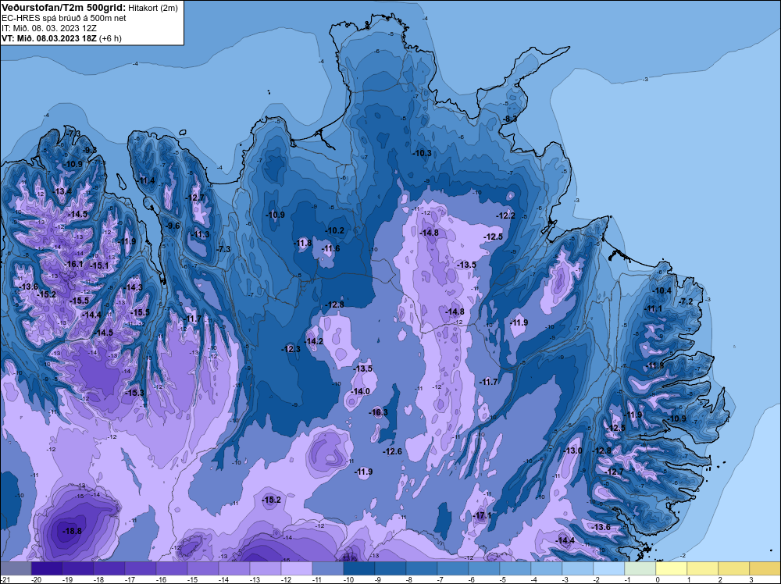Click the -12.2 temperature label
This screenshot has width=781, height=584.
(x=505, y=215)
